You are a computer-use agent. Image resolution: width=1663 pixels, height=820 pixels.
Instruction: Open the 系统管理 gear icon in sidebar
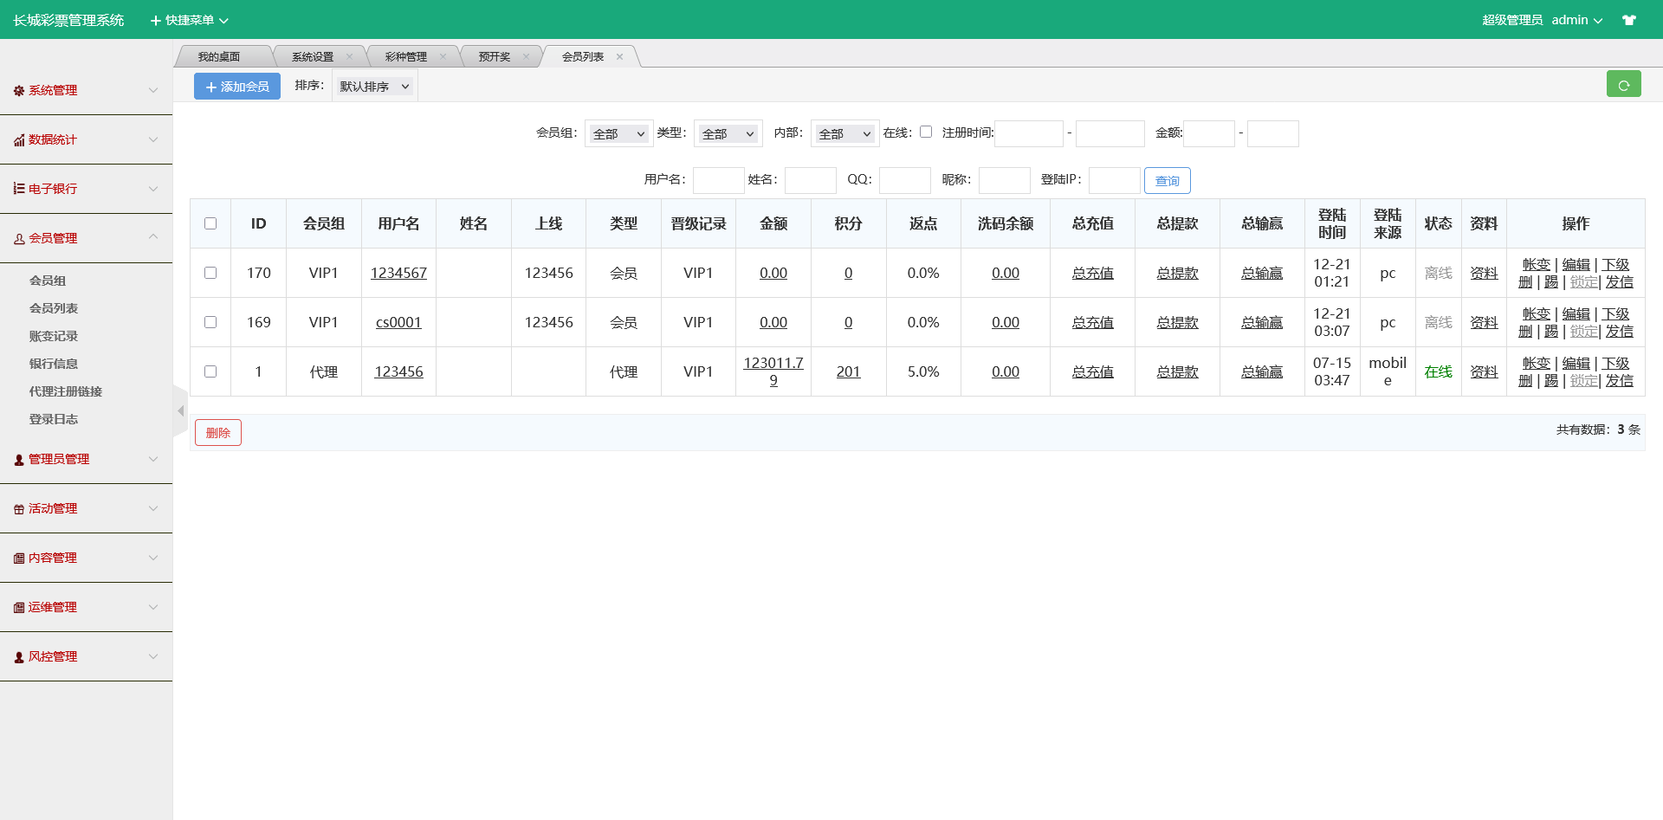(x=17, y=90)
